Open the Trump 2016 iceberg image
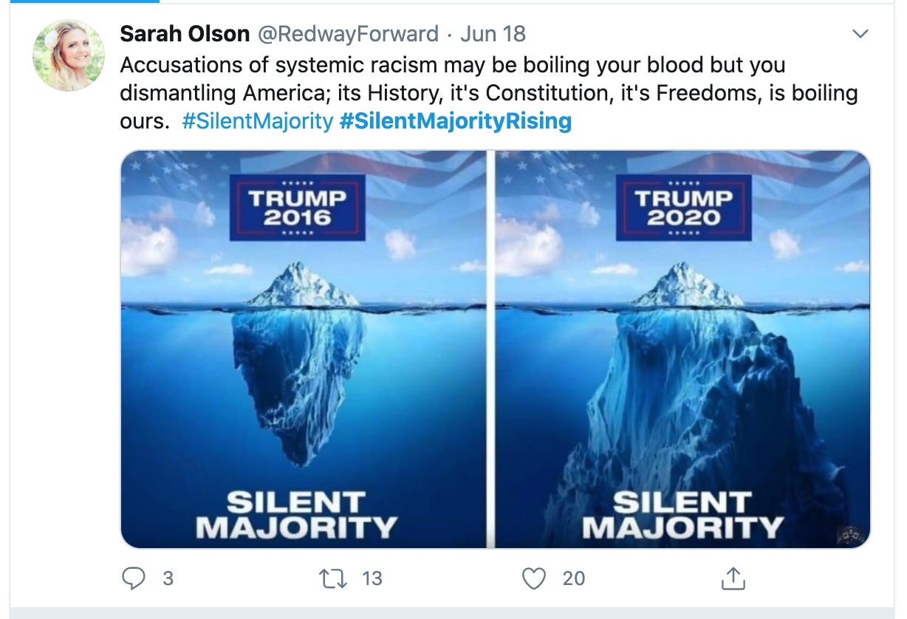This screenshot has height=619, width=907. 303,349
